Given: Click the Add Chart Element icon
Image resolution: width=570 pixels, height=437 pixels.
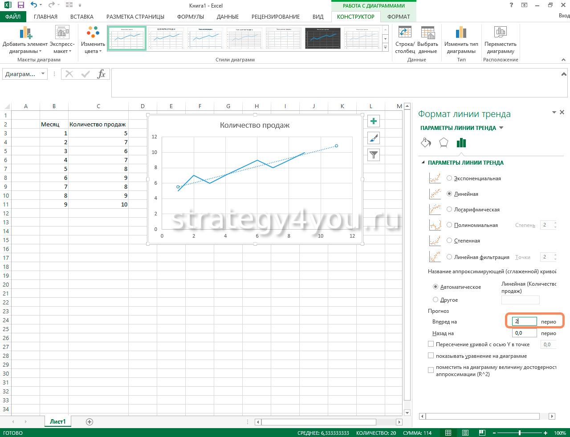Looking at the screenshot, I should click(x=25, y=33).
